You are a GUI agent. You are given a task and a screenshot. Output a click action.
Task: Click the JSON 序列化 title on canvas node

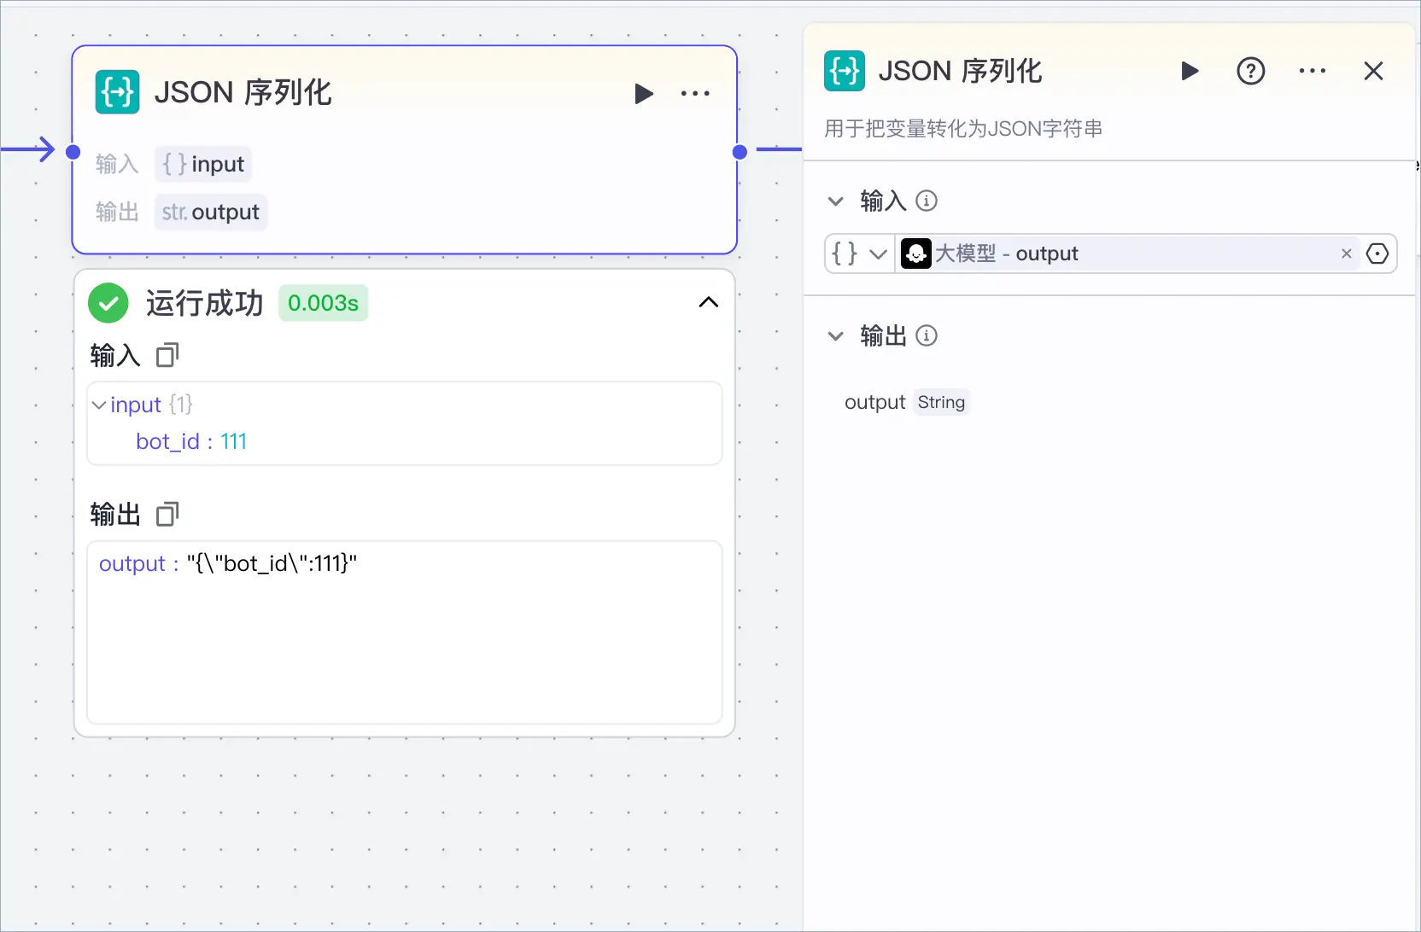click(243, 92)
